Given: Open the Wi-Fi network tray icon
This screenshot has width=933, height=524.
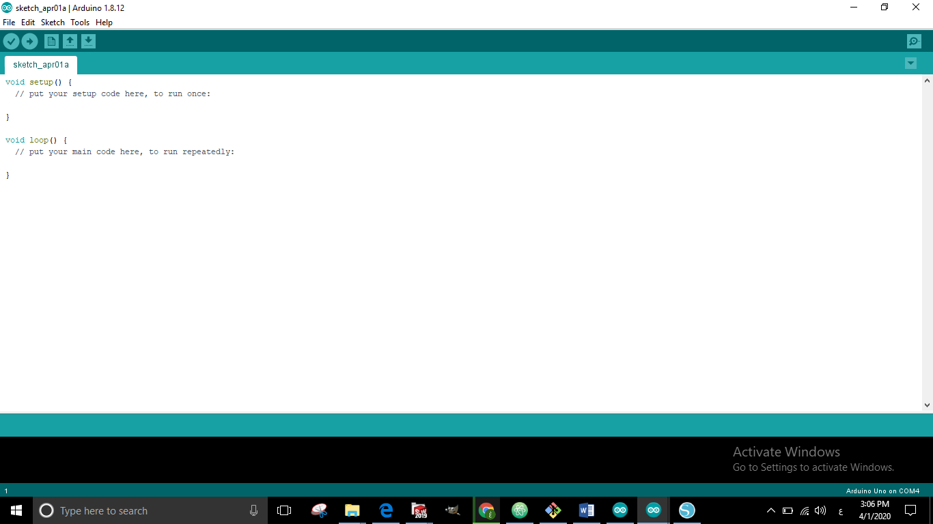Looking at the screenshot, I should click(805, 510).
